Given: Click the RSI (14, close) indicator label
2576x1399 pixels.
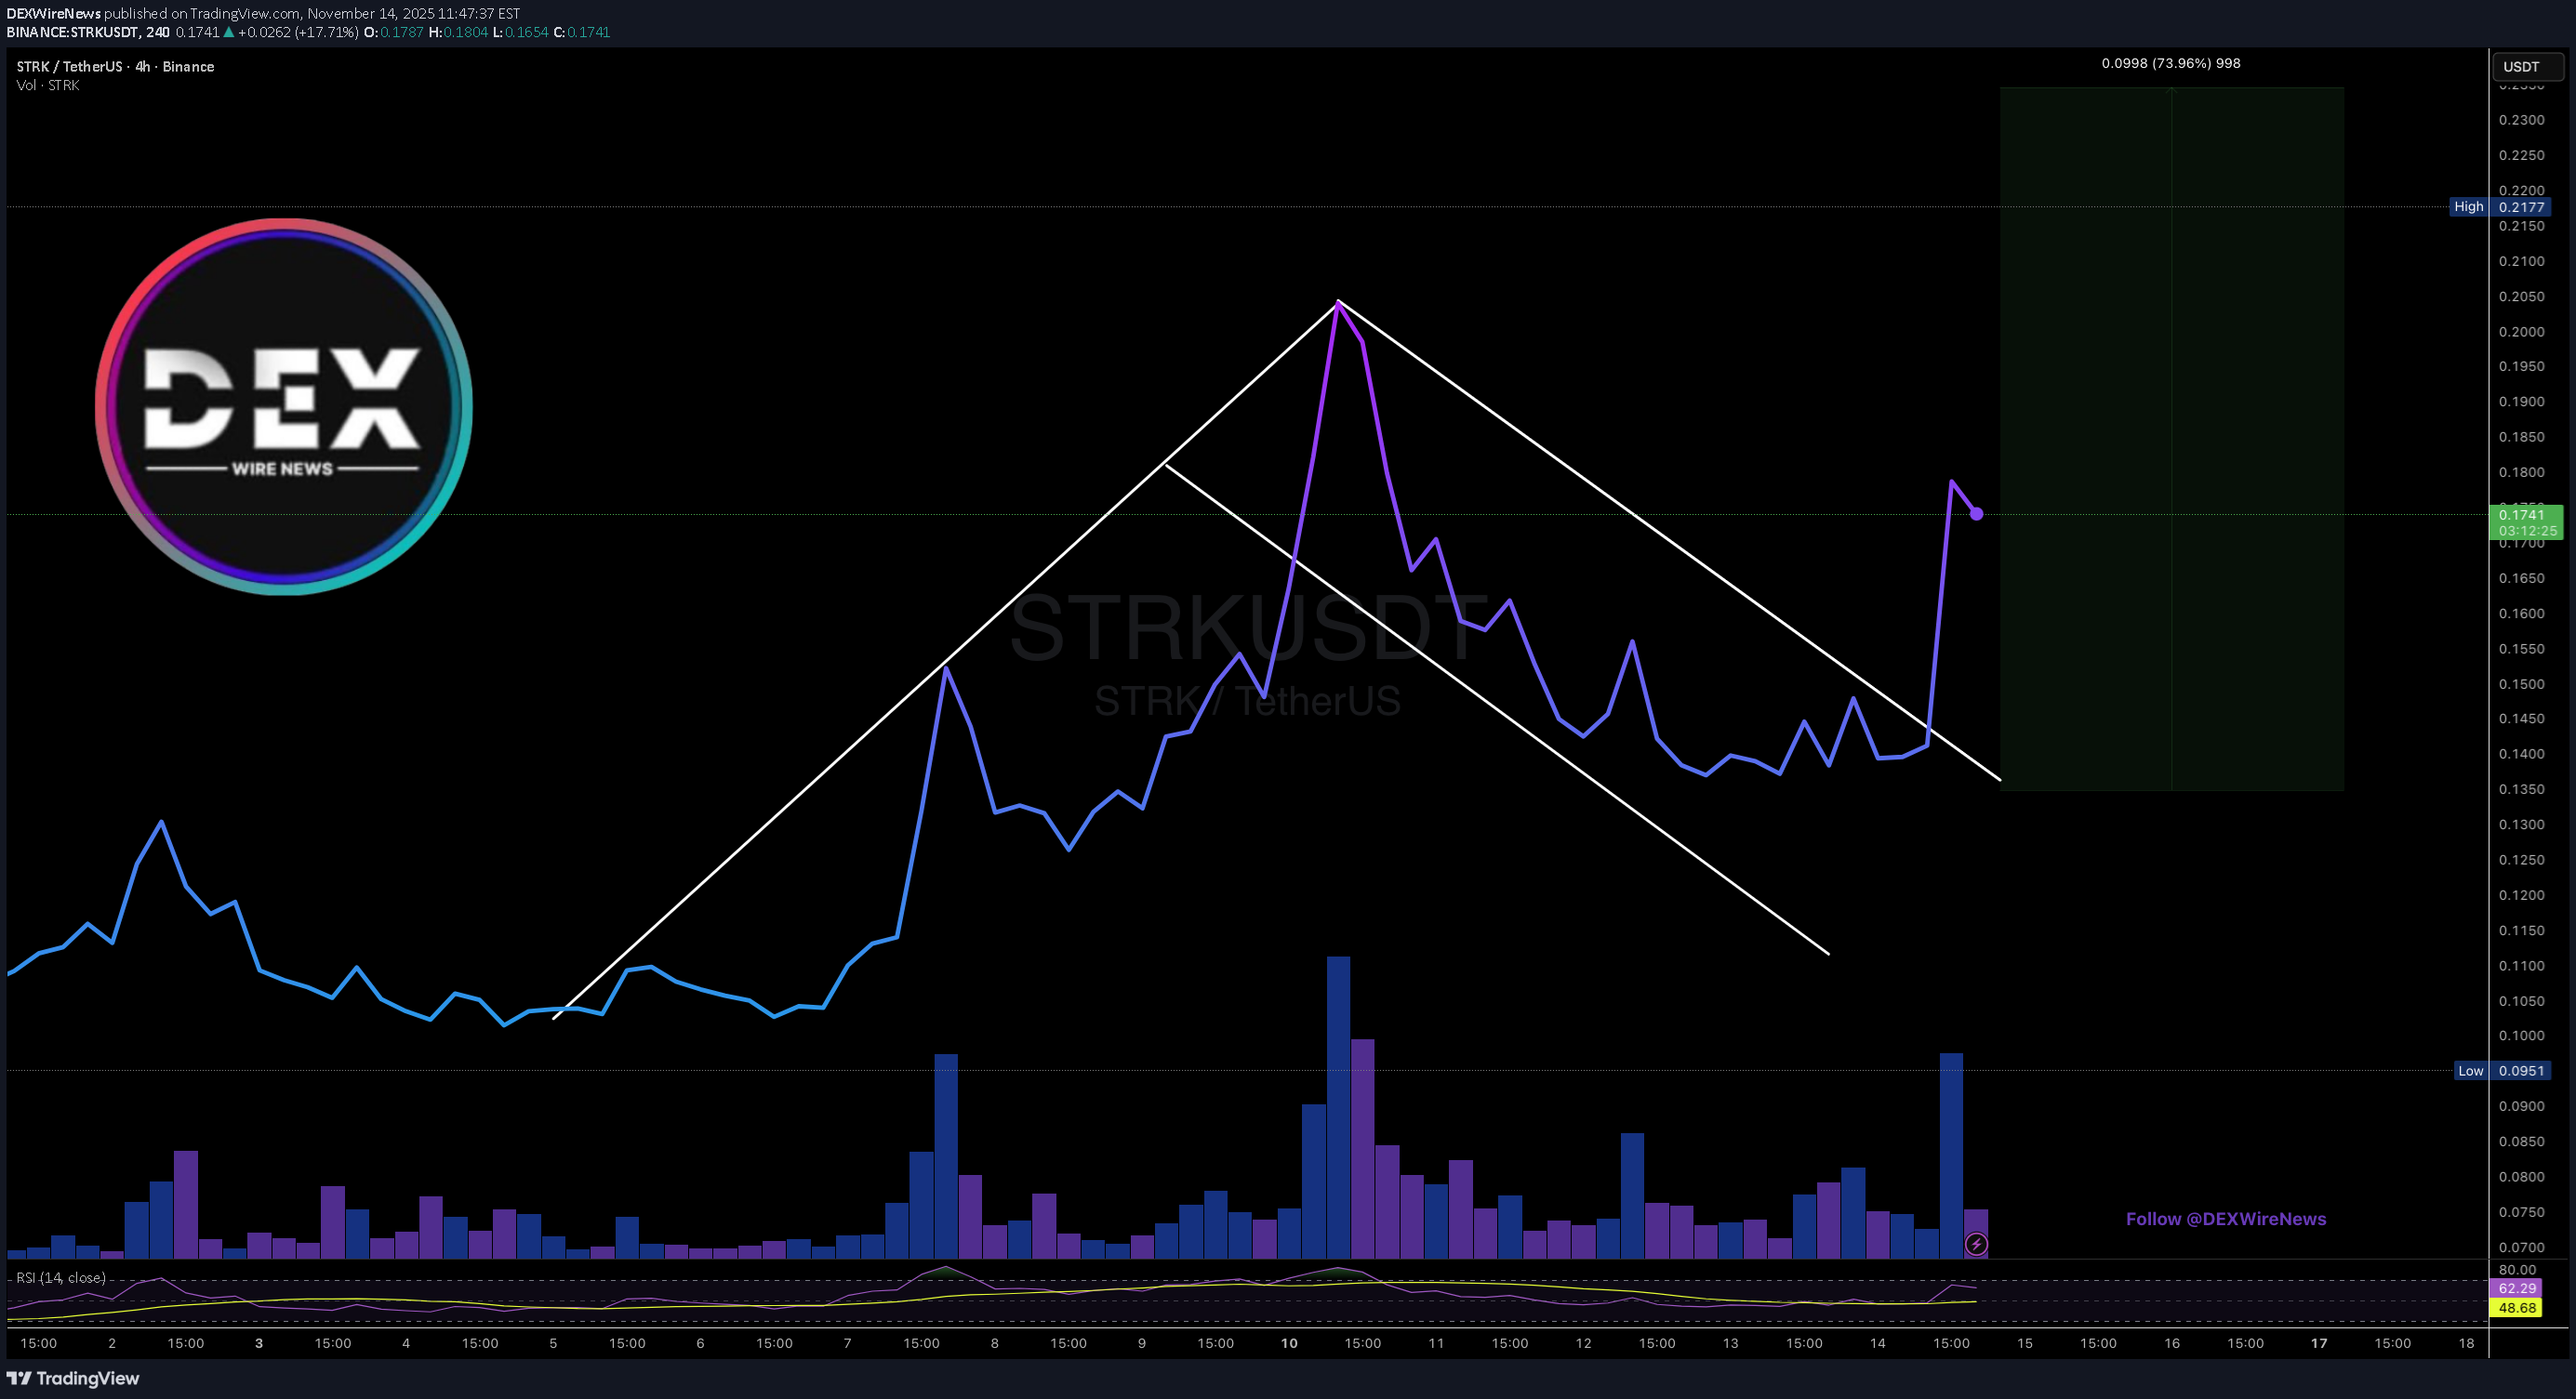Looking at the screenshot, I should point(61,1277).
